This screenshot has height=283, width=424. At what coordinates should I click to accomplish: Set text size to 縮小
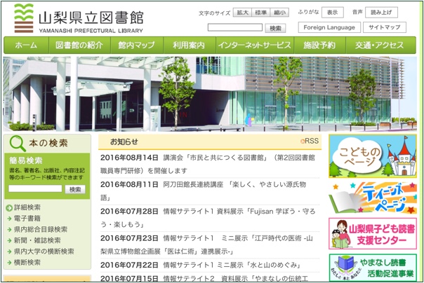pos(280,13)
